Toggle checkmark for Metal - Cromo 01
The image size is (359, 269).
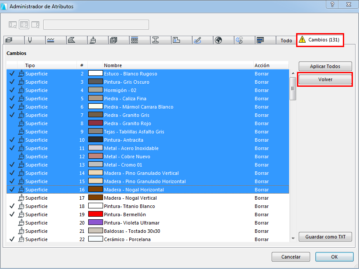click(12, 165)
